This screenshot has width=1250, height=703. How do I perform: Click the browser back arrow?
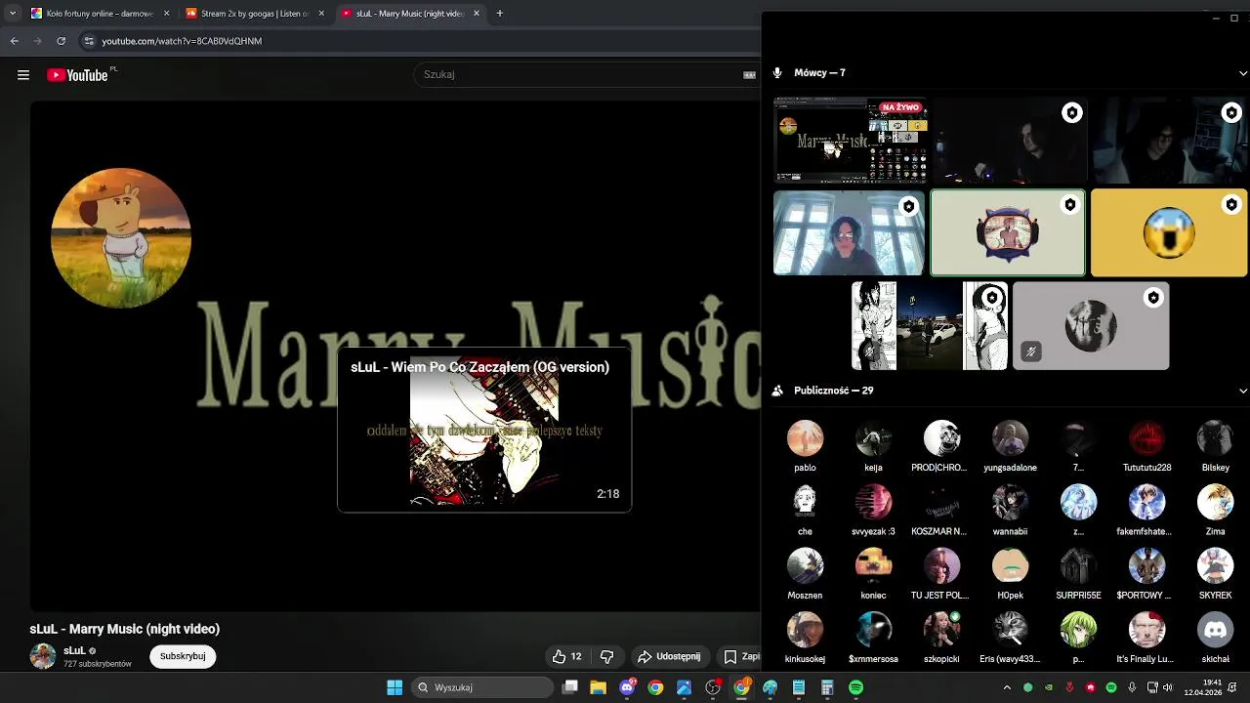click(x=14, y=41)
